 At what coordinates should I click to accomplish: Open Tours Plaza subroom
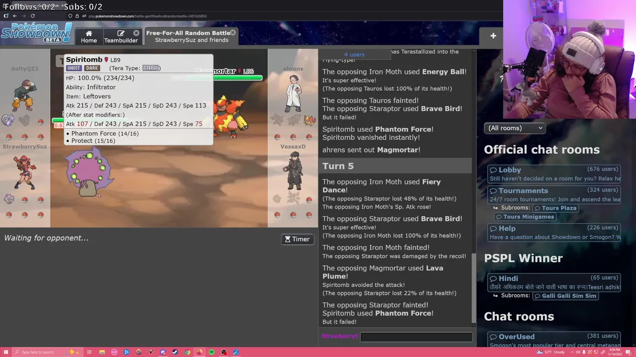click(x=555, y=208)
